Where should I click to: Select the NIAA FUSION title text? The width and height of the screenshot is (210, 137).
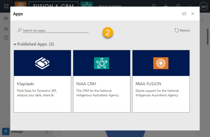[x=148, y=84]
